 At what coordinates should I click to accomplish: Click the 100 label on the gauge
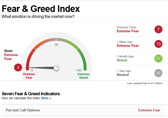79,70
